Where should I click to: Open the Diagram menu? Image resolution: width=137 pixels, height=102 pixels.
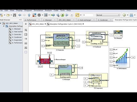pos(28,10)
